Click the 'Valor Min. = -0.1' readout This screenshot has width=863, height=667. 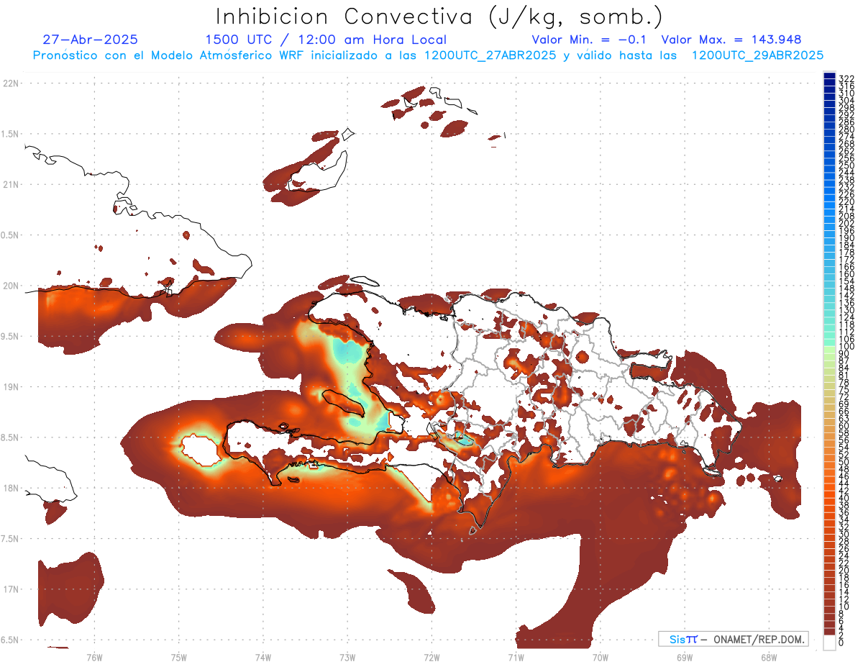click(x=589, y=40)
